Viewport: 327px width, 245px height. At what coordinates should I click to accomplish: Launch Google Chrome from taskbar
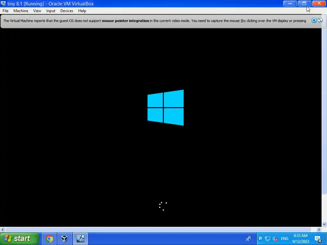pos(49,239)
